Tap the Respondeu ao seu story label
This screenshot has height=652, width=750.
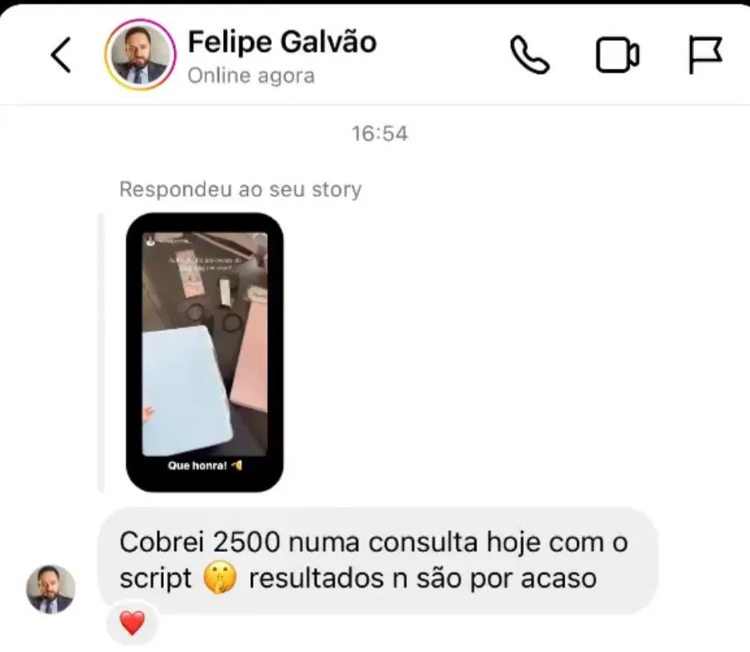[x=240, y=189]
